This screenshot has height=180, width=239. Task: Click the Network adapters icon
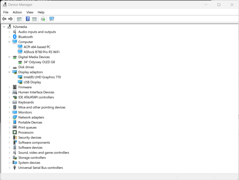(x=15, y=117)
